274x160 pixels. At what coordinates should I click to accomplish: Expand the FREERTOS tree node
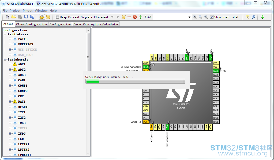pyautogui.click(x=10, y=44)
